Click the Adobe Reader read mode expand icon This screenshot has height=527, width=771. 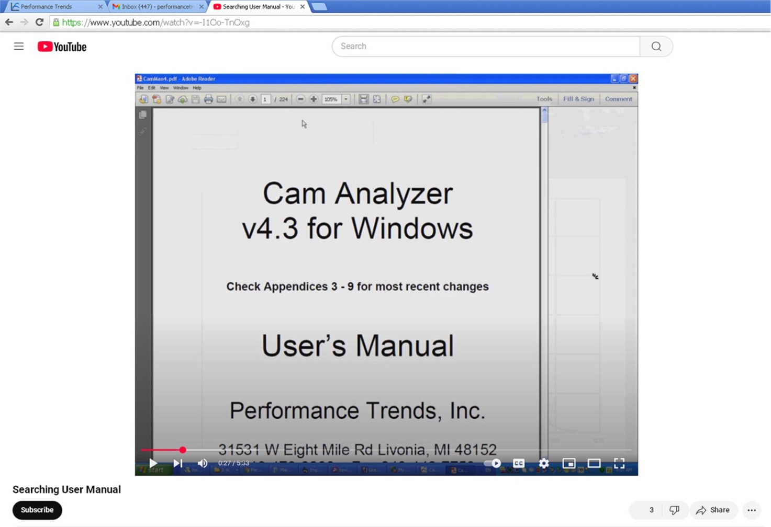click(427, 99)
